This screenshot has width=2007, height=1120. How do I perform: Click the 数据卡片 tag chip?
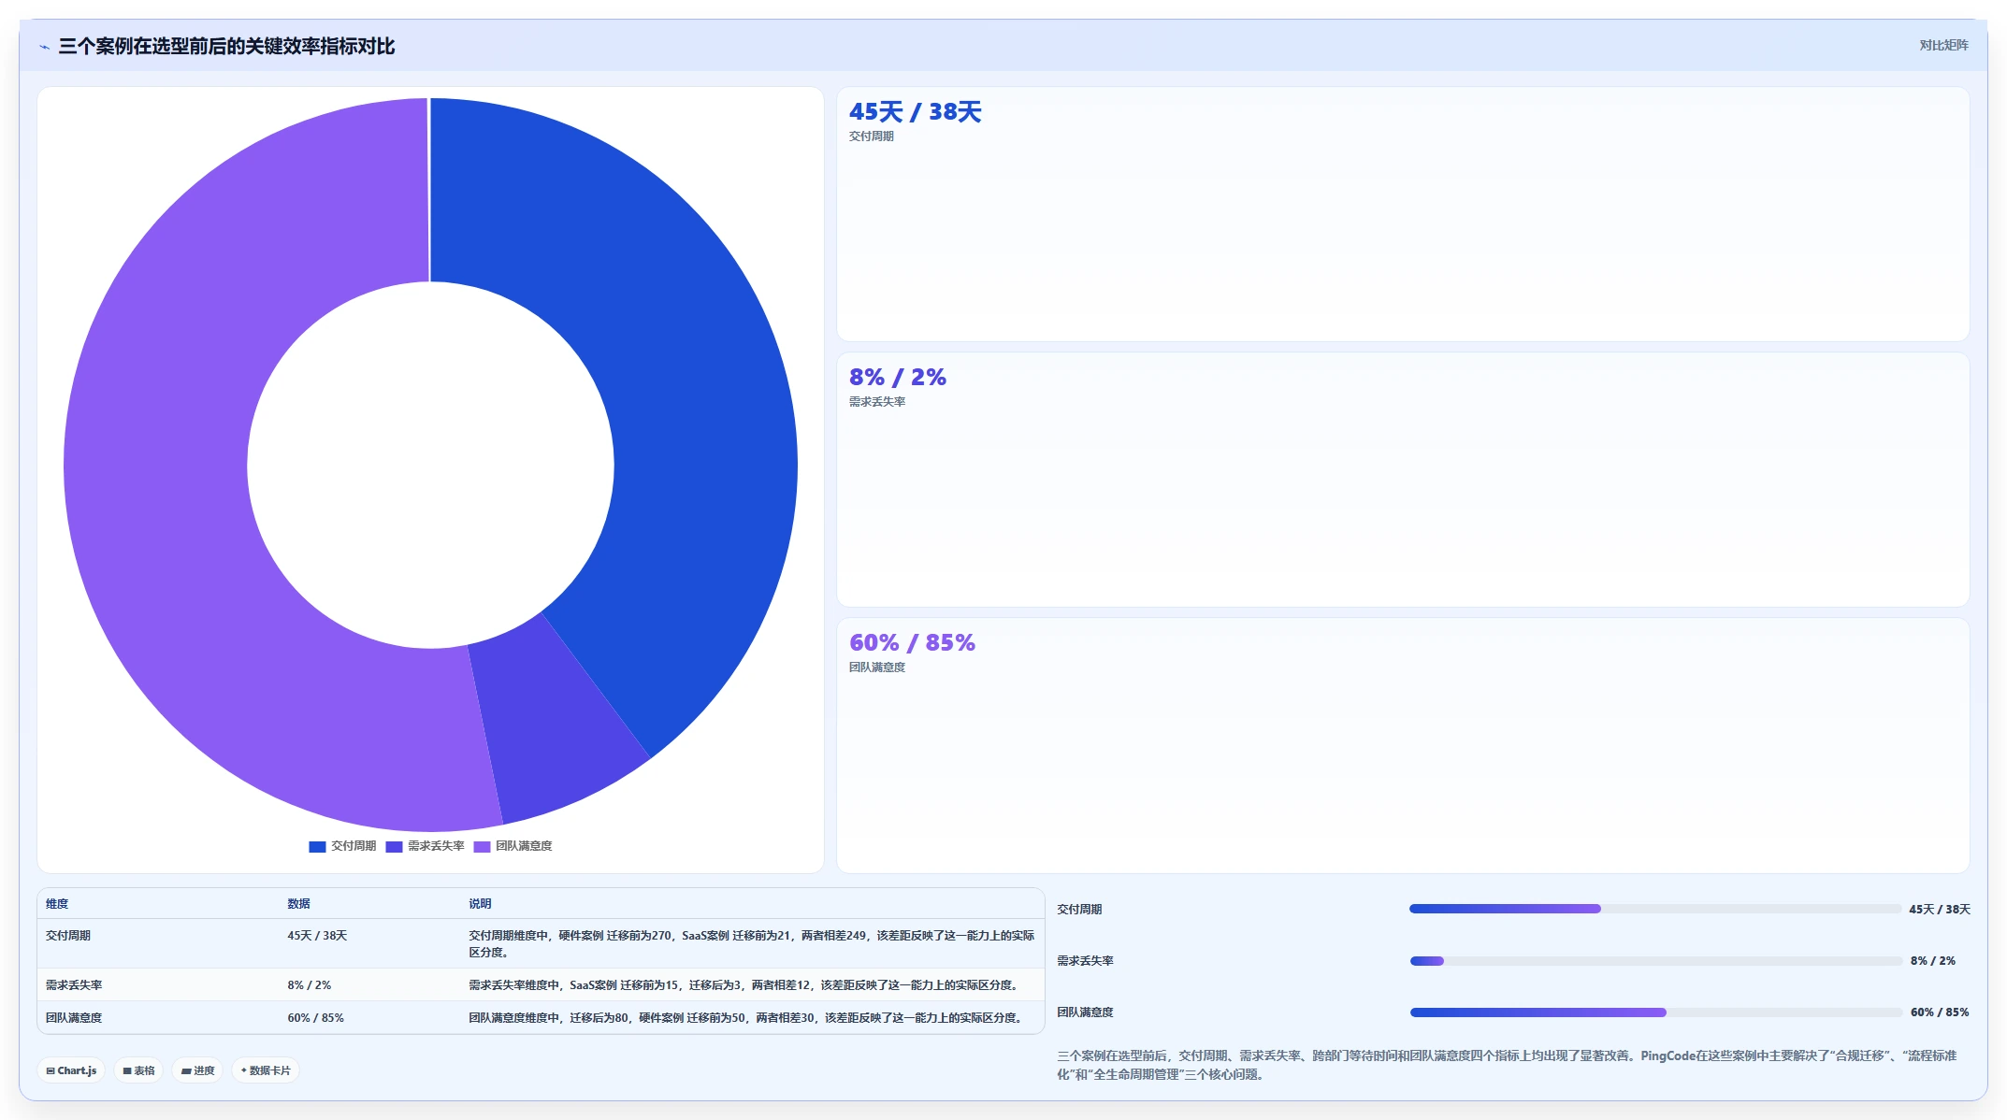(266, 1070)
